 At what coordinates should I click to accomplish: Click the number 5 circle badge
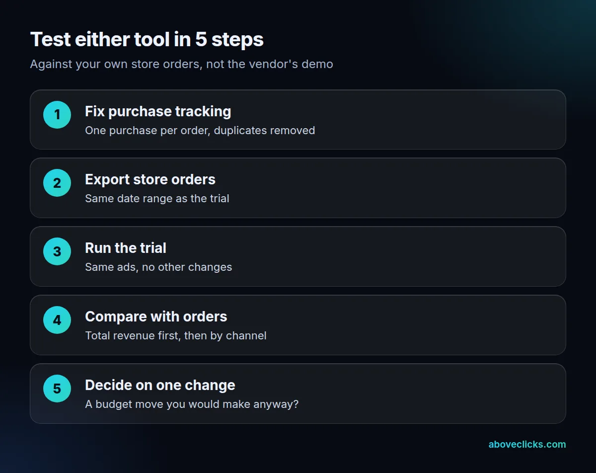tap(57, 389)
